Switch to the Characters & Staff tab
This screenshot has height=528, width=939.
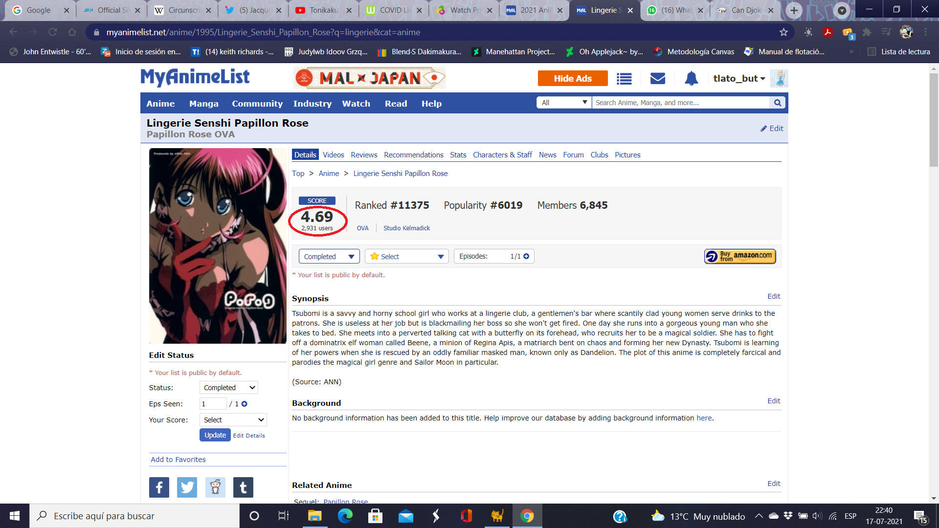click(502, 155)
